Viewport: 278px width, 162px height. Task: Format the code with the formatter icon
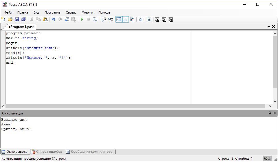141,19
